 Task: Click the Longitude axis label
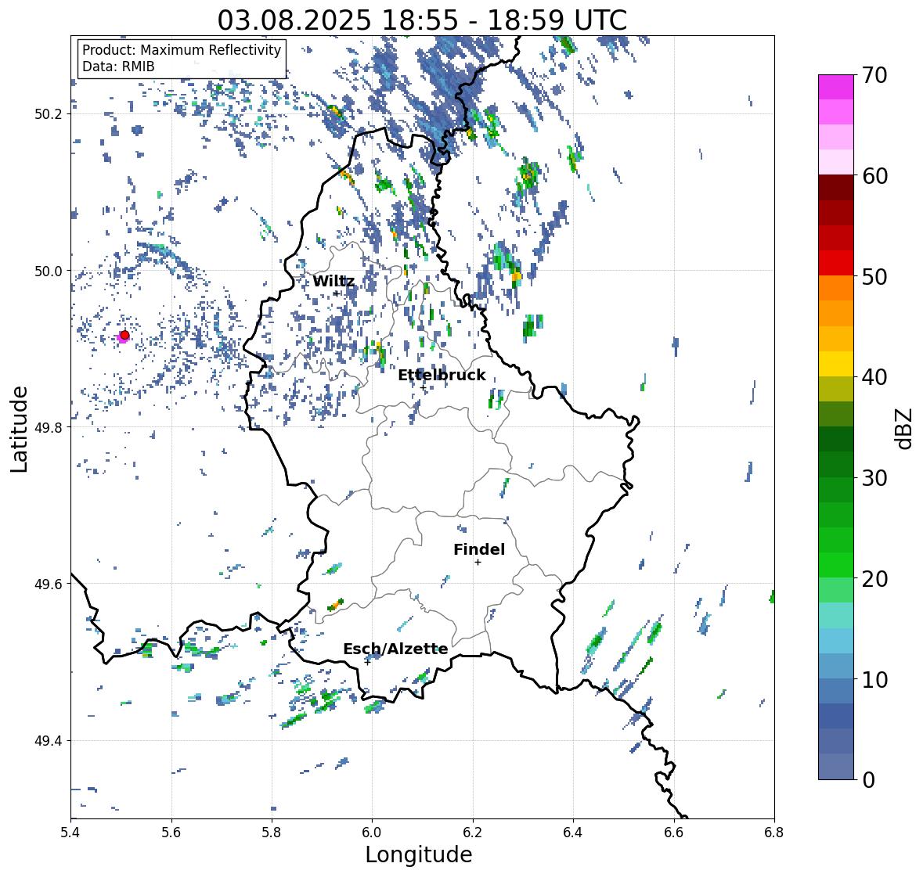[x=419, y=854]
